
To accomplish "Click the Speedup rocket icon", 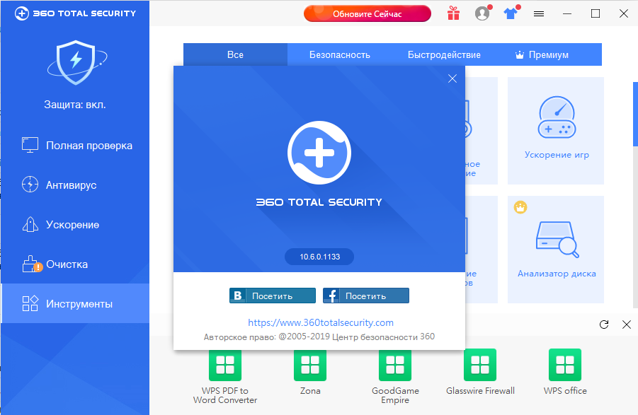I will click(x=30, y=224).
